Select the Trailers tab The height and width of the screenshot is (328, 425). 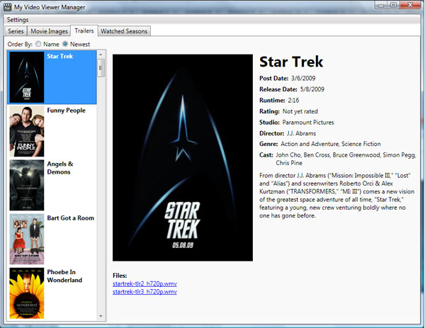(x=84, y=30)
